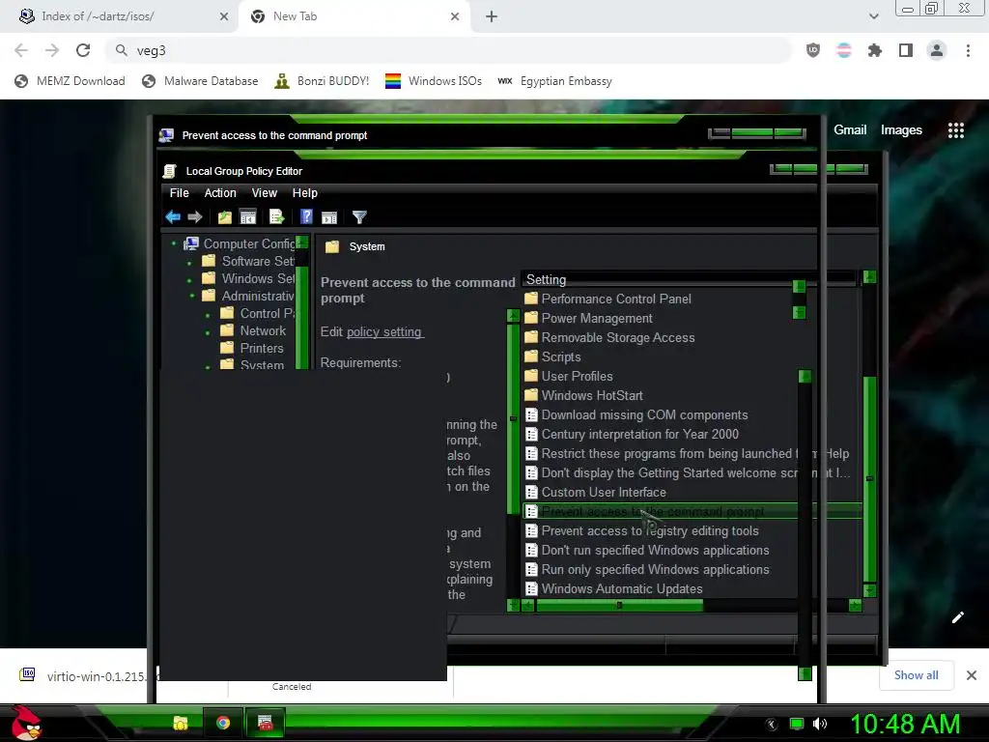The image size is (989, 742).
Task: Click Chrome browser back arrow
Action: (21, 50)
